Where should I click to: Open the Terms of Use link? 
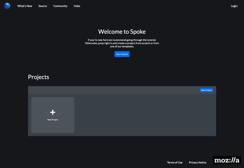[175, 163]
